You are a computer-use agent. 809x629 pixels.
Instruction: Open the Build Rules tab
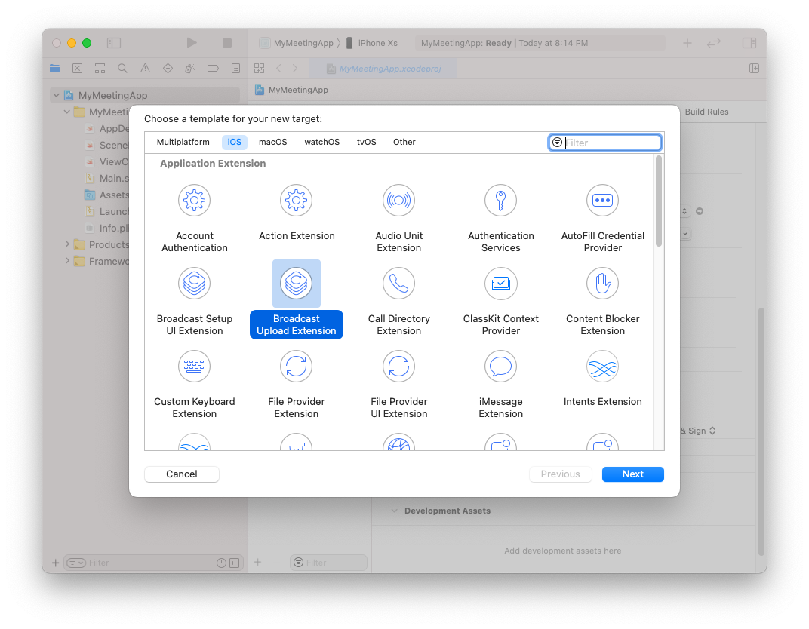706,112
